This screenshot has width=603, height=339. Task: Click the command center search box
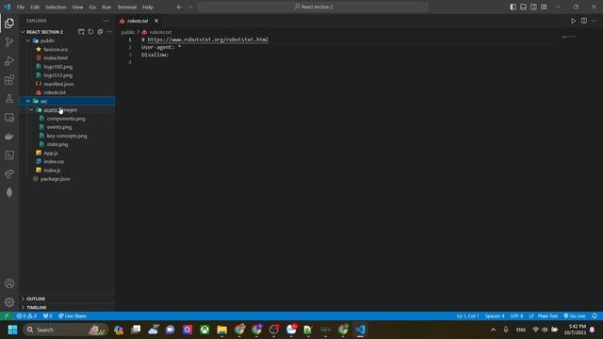(x=313, y=7)
